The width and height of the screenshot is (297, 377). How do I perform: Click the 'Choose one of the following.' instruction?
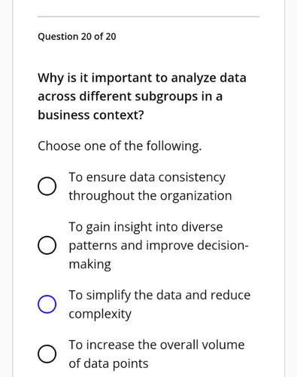tap(120, 146)
